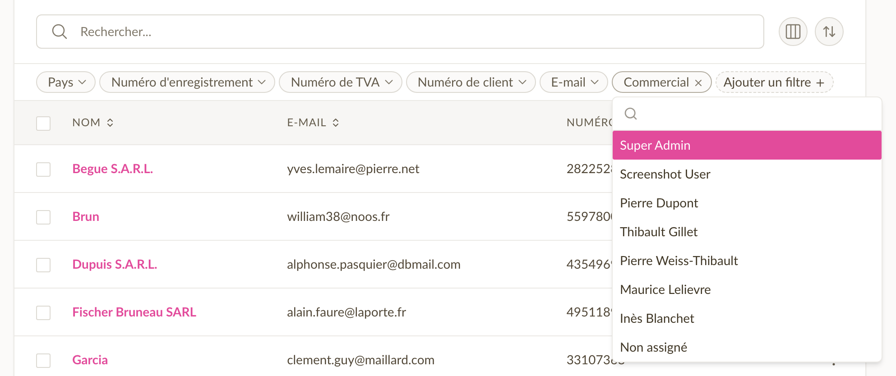The height and width of the screenshot is (376, 896).
Task: Click the E-MAIL column header label
Action: point(306,123)
